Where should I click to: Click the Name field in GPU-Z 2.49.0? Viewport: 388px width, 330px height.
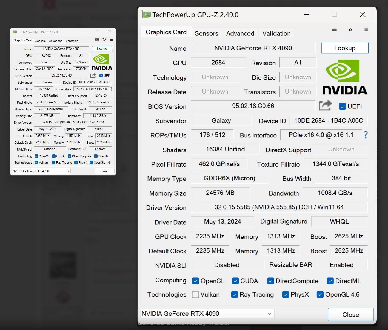253,48
